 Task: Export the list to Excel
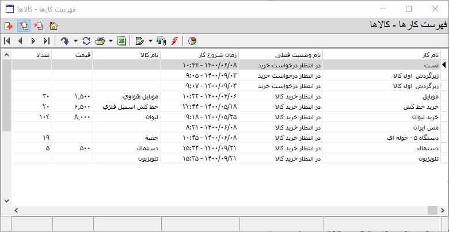[122, 41]
